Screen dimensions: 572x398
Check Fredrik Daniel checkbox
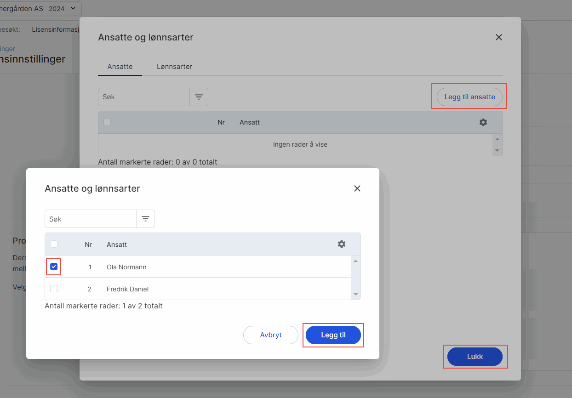[x=54, y=289]
